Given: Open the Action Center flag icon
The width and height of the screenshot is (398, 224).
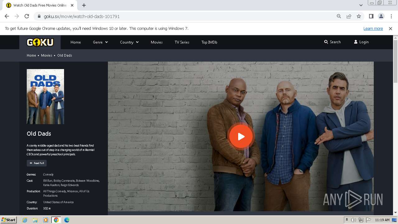Looking at the screenshot, I should [368, 220].
